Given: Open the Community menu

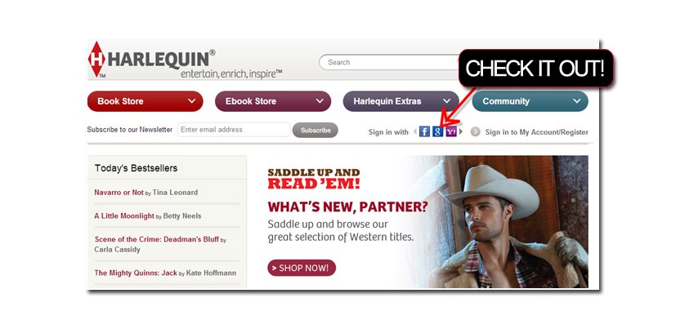Looking at the screenshot, I should tap(530, 101).
